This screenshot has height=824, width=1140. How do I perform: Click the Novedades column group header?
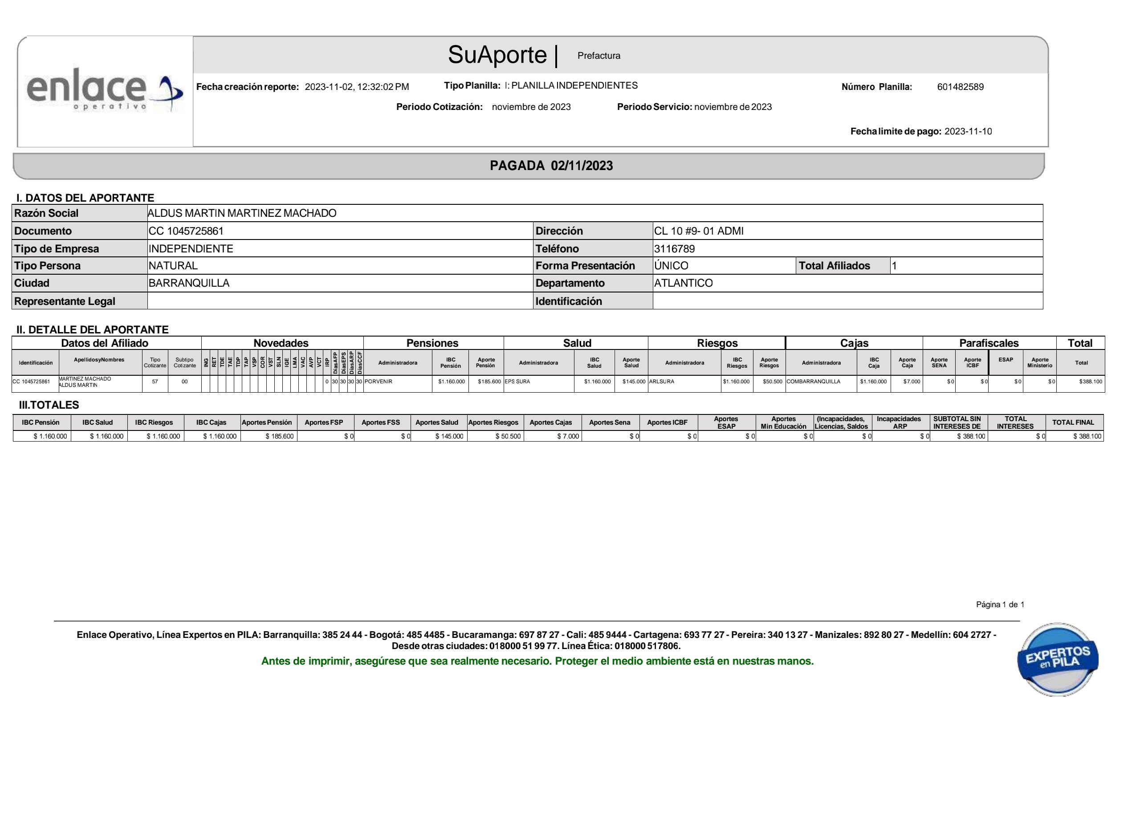point(281,343)
